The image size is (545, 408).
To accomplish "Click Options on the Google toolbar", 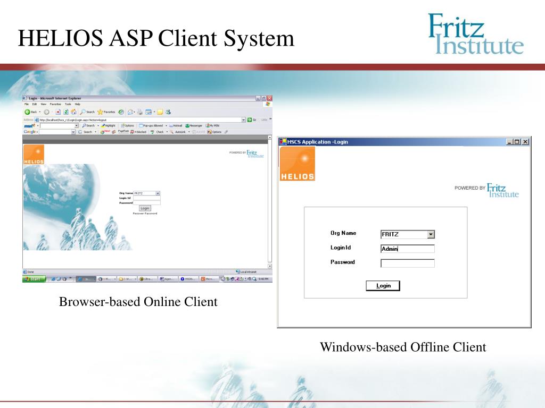I will pyautogui.click(x=214, y=132).
